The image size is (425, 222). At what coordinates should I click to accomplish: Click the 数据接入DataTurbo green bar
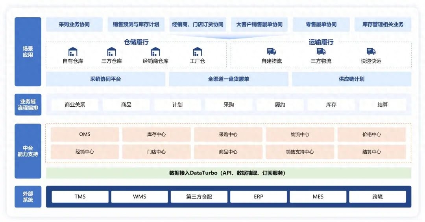click(229, 173)
